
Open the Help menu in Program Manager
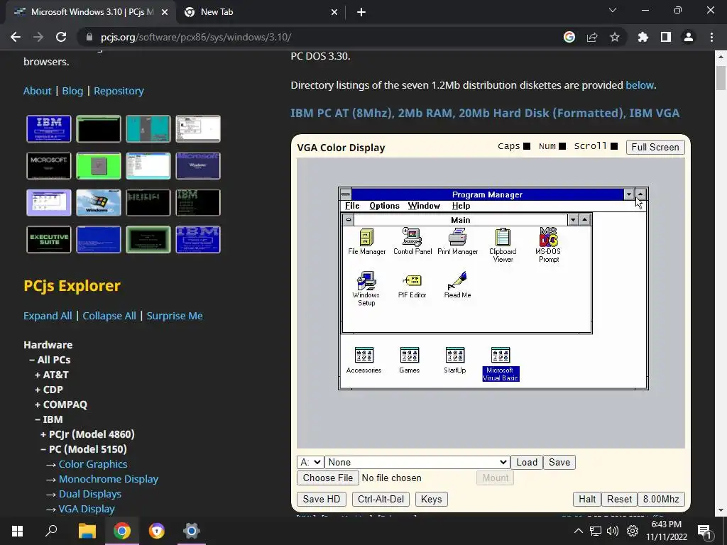[461, 206]
